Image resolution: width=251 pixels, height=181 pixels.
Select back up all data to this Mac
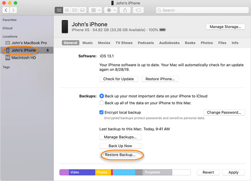click(x=102, y=103)
